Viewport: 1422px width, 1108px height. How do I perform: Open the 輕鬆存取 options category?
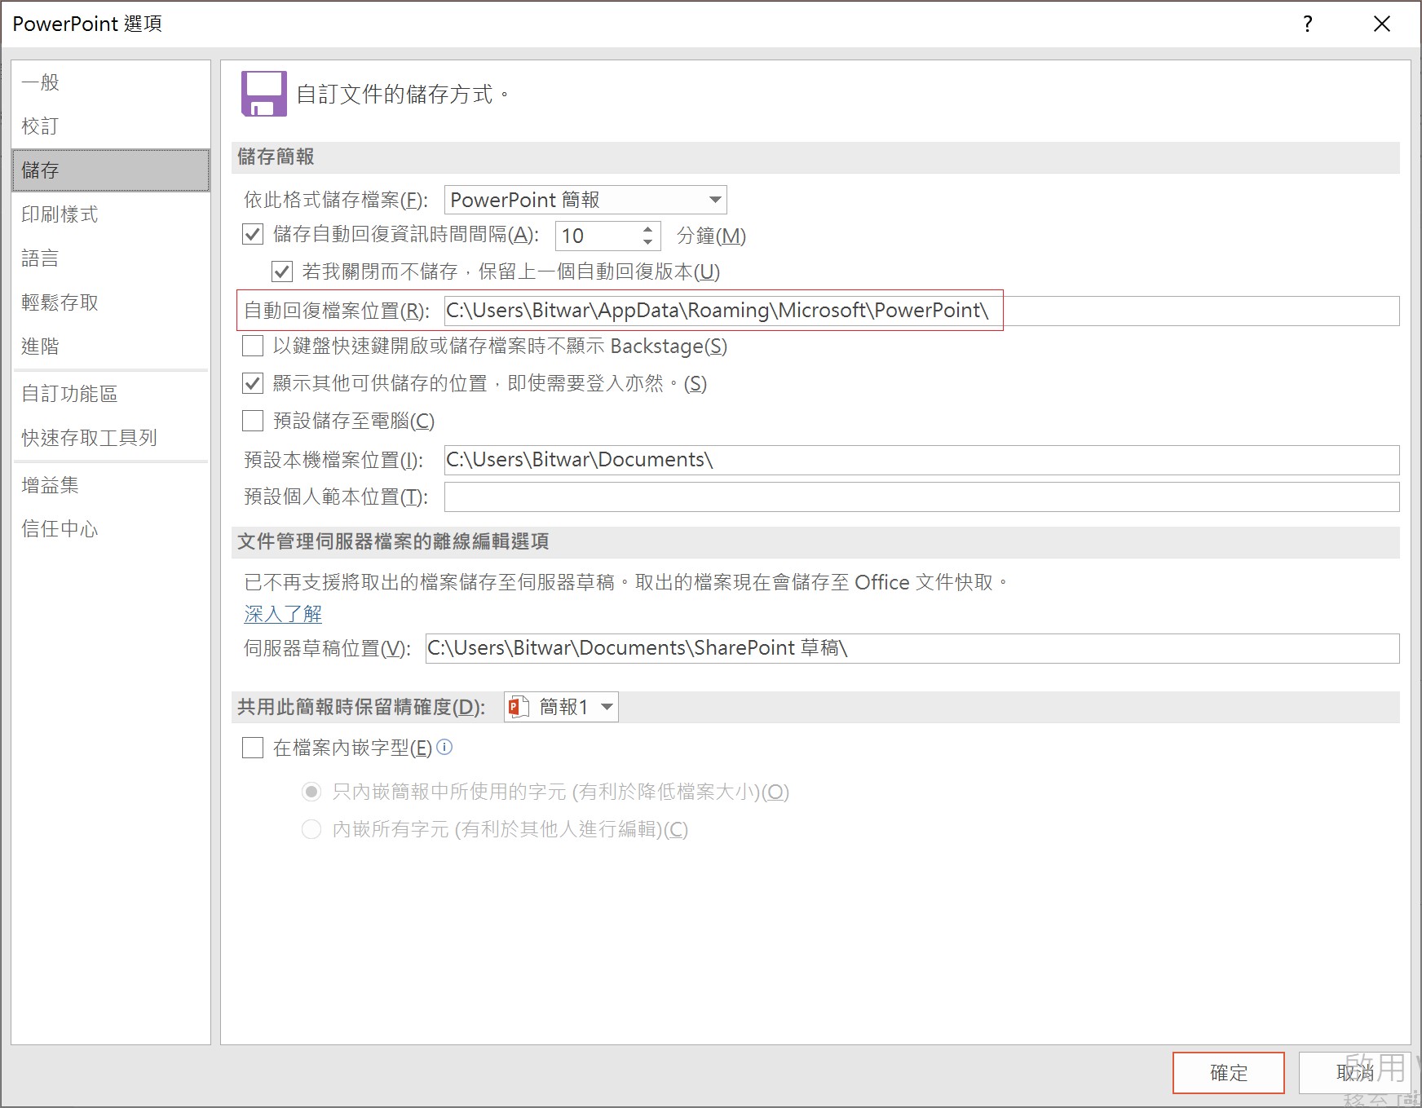coord(111,302)
